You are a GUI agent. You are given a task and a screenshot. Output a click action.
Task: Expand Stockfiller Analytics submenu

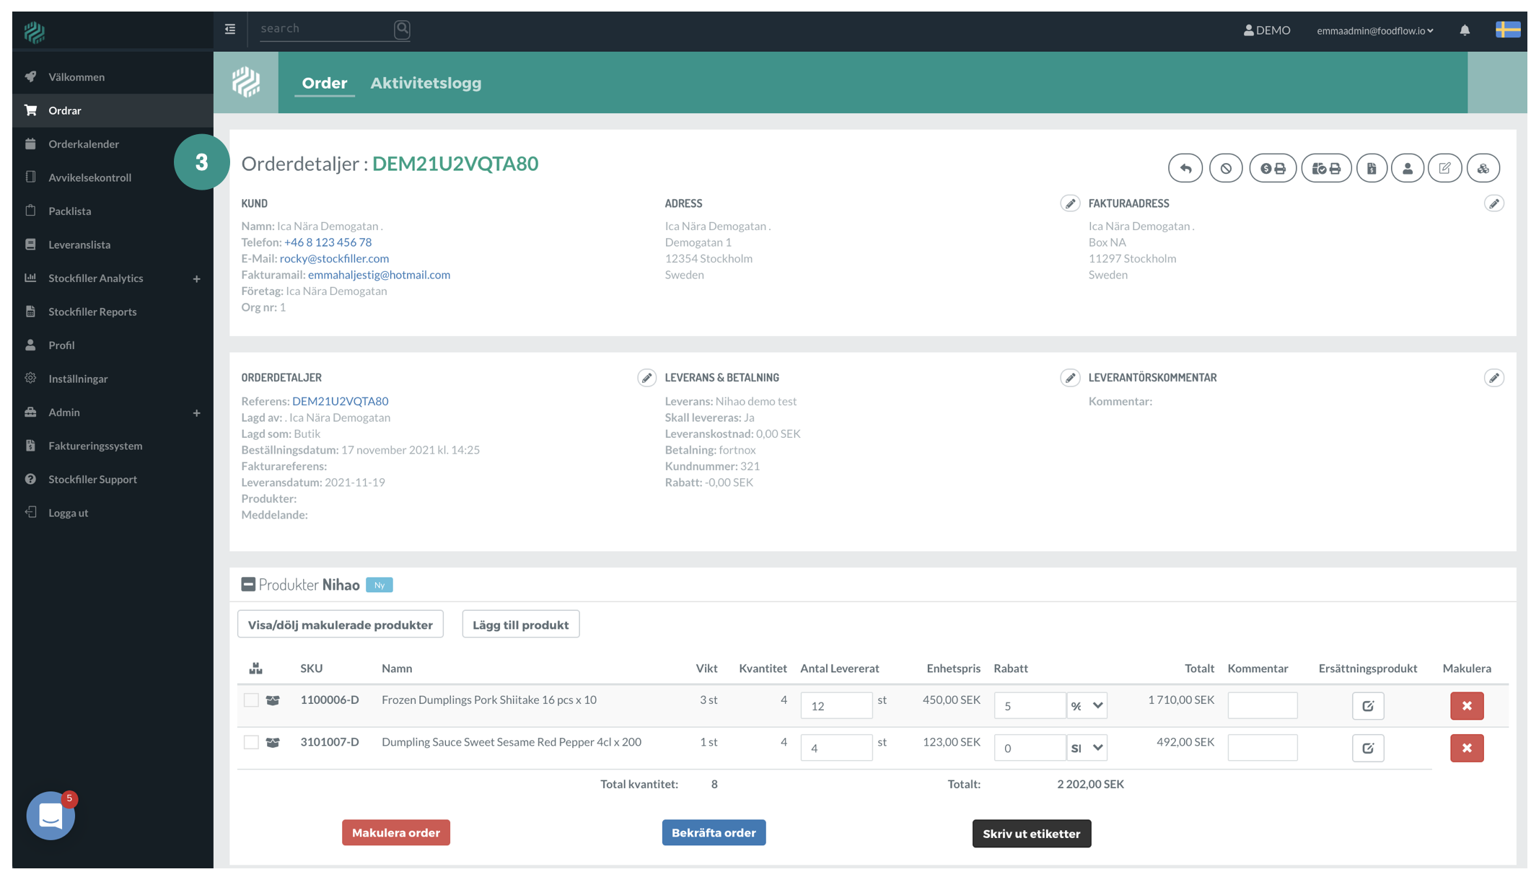[196, 279]
